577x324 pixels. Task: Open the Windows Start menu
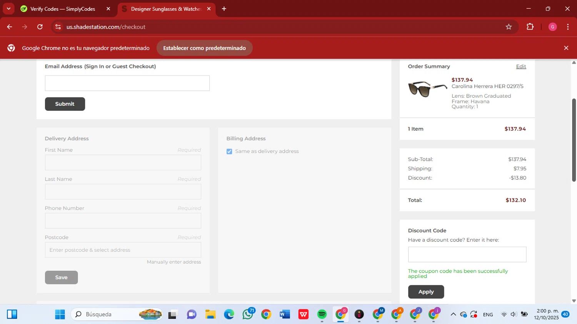[60, 314]
